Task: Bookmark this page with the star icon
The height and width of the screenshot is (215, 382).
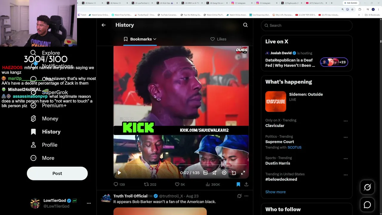Action: click(x=352, y=9)
